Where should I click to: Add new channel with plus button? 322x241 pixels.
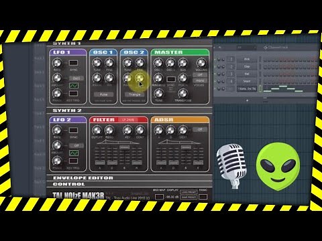(247, 100)
